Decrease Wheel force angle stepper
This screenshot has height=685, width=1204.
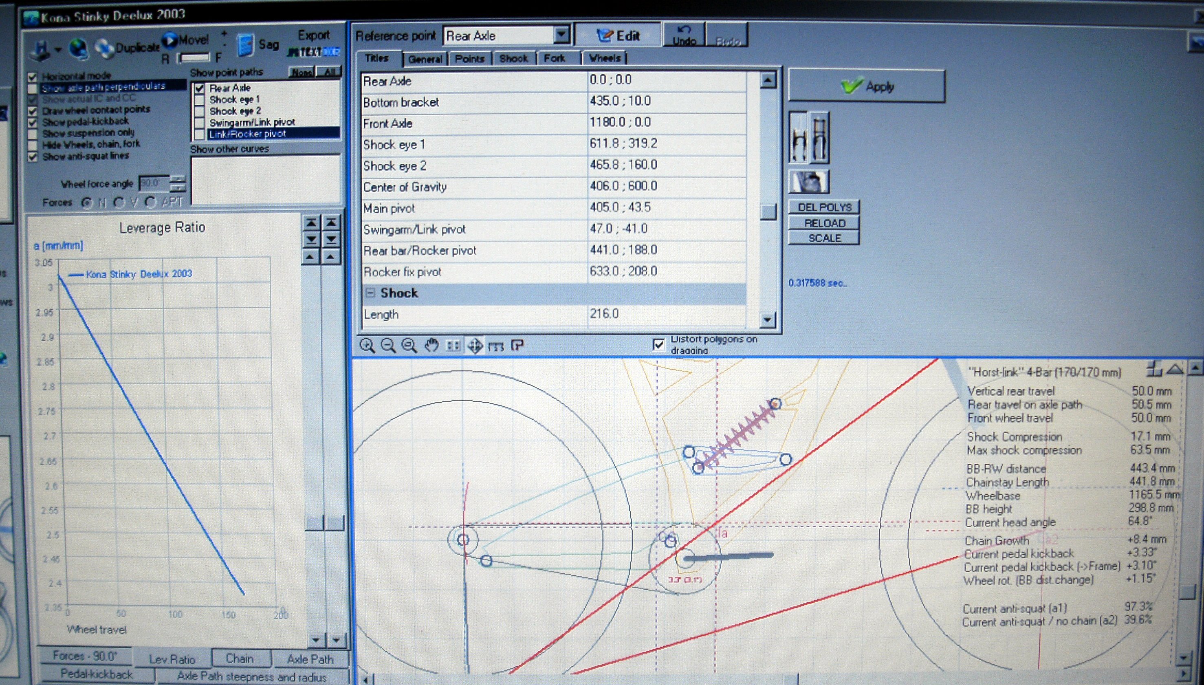pyautogui.click(x=178, y=188)
